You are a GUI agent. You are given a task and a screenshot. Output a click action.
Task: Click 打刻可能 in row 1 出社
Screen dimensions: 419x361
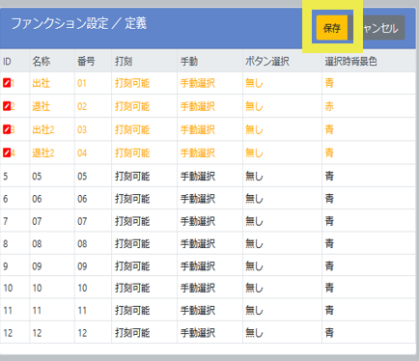(x=132, y=83)
